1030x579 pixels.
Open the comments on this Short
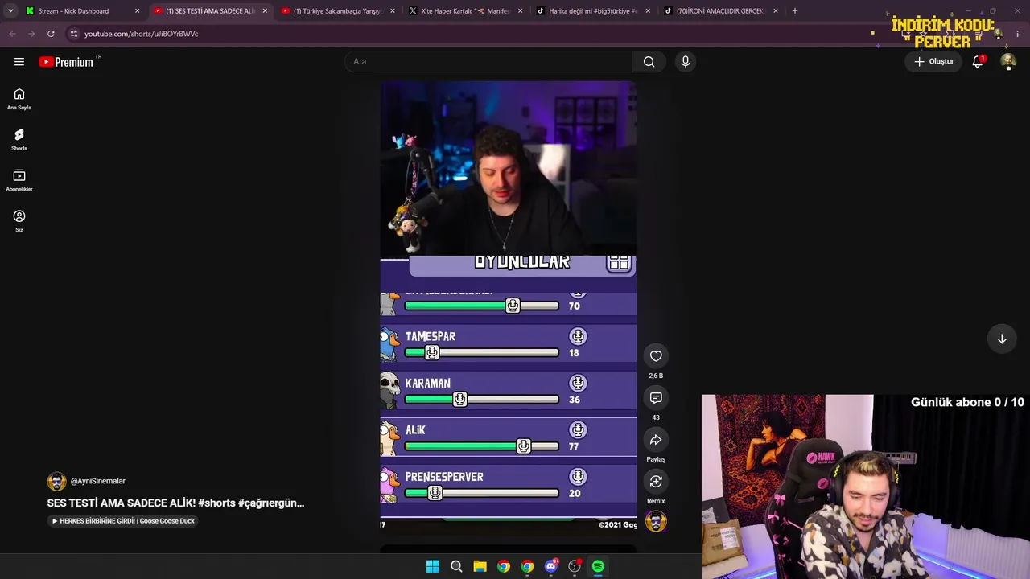656,398
